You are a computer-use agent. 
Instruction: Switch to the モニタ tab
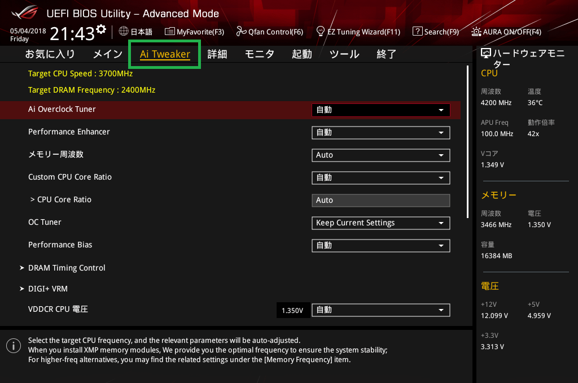tap(259, 54)
